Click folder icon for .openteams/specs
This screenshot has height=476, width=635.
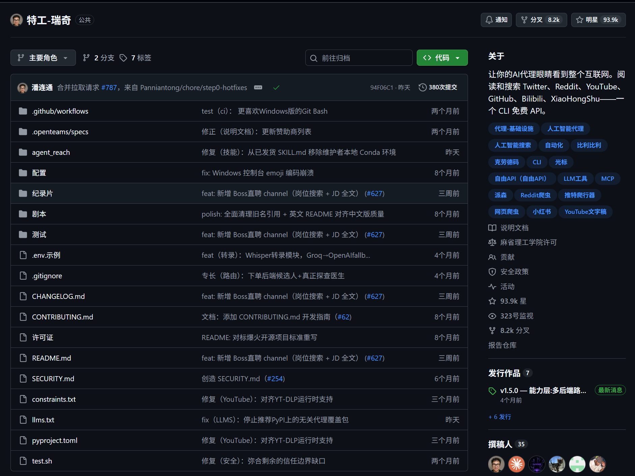point(23,132)
